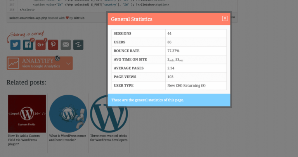The height and width of the screenshot is (157, 298).
Task: Select AVERAGE PAGES row label
Action: point(129,68)
